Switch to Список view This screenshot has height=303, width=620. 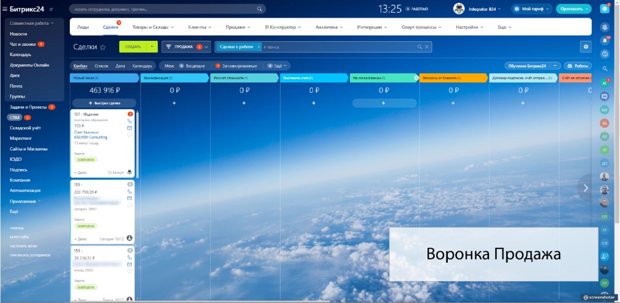pyautogui.click(x=101, y=66)
